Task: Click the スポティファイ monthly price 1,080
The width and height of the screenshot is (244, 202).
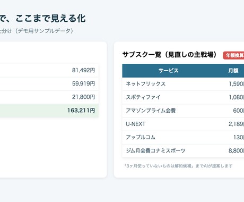Action: point(237,97)
